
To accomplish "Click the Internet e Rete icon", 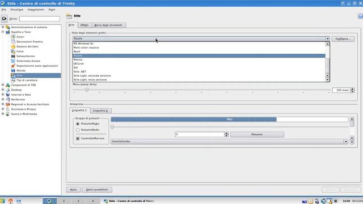I will [x=8, y=95].
